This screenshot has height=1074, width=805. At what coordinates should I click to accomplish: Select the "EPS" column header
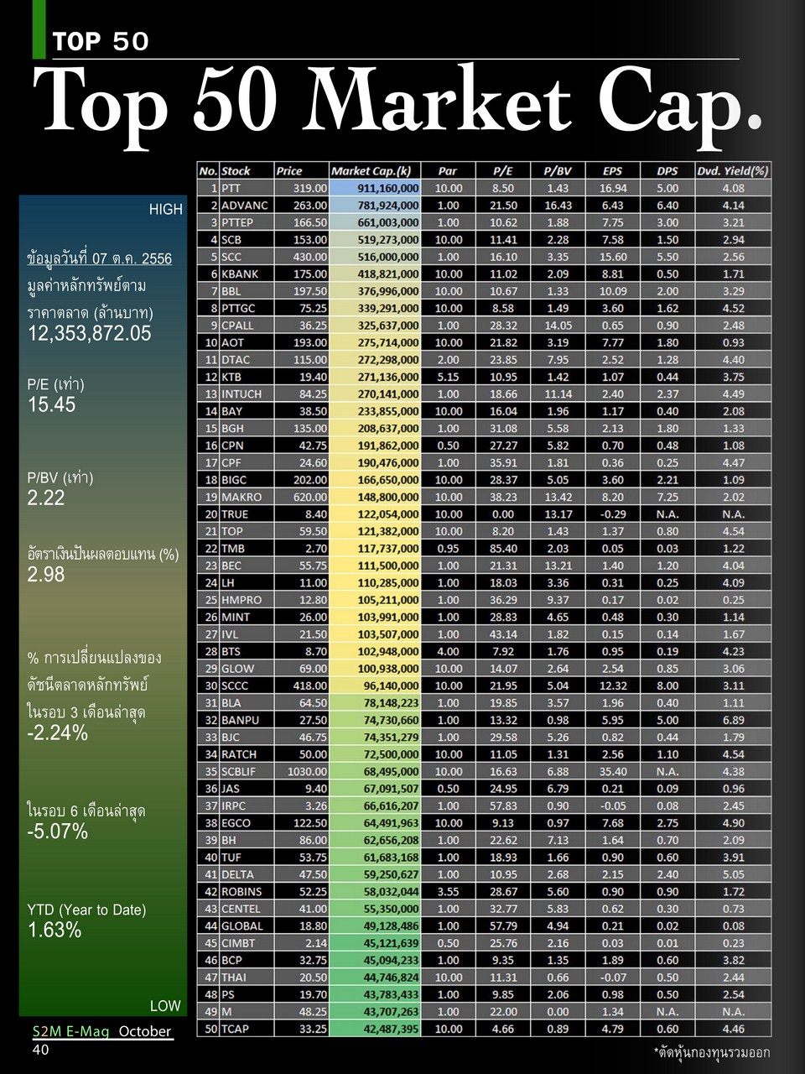(x=613, y=170)
